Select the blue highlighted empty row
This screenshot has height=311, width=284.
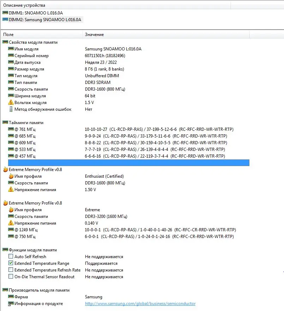(129, 163)
